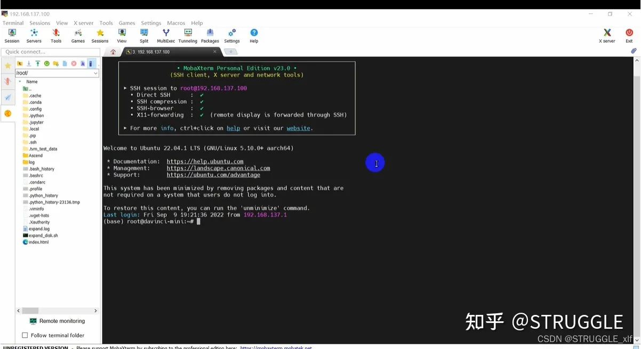Select the Sftp orange globe sidebar tab
The width and height of the screenshot is (641, 349).
(x=7, y=113)
